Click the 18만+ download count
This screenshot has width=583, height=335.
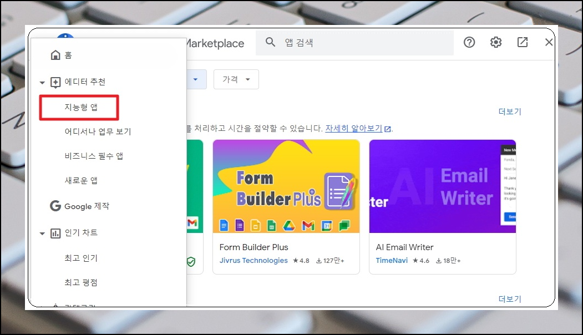[448, 261]
